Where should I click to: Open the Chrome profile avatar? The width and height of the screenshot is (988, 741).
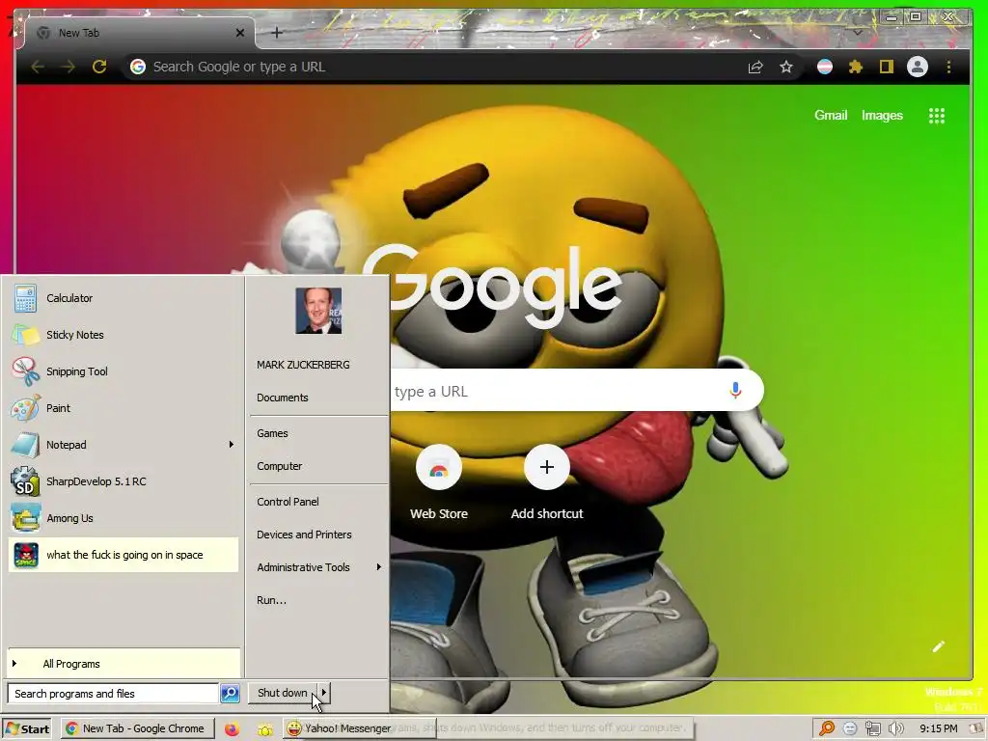(x=918, y=67)
